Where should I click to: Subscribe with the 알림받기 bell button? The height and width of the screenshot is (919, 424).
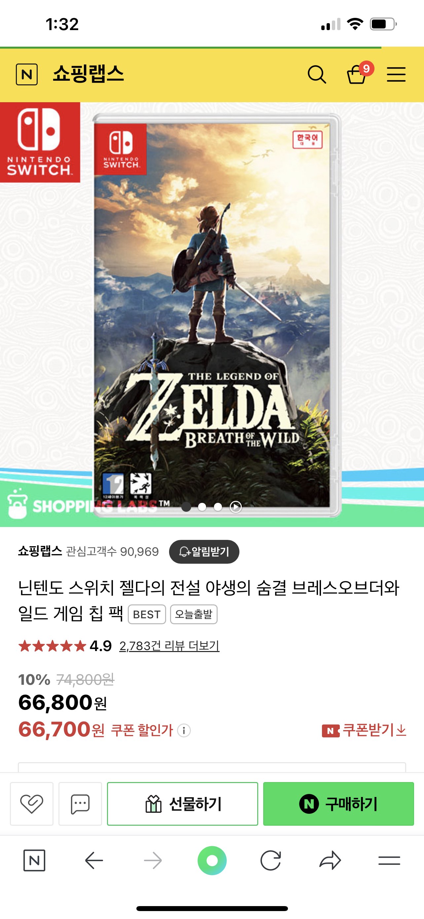pos(204,551)
